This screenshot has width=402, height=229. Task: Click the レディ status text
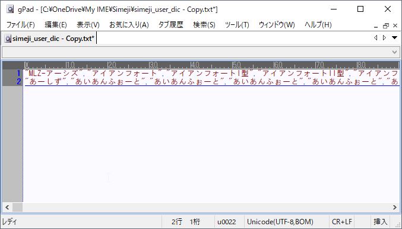tap(10, 221)
